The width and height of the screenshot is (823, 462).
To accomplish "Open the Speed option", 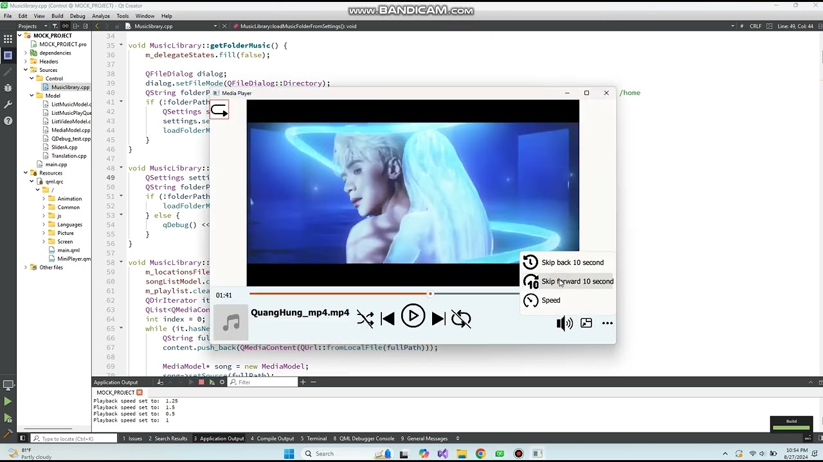I will tap(566, 300).
